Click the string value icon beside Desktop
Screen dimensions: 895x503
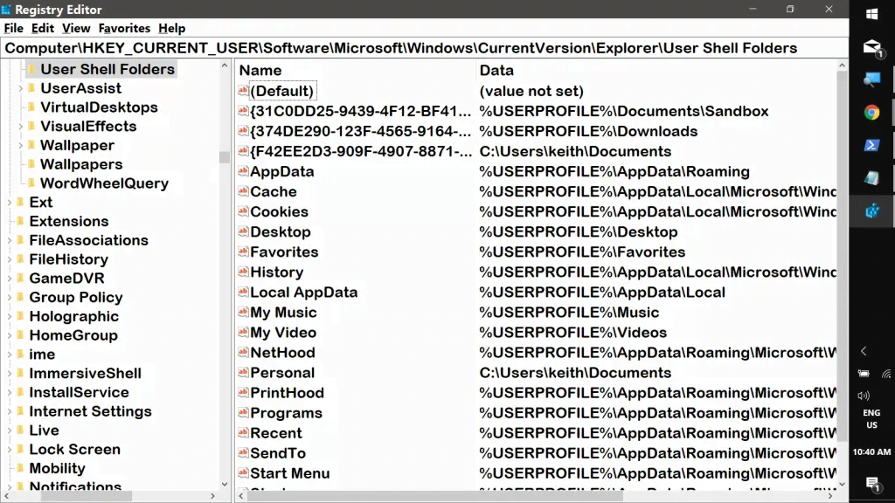[244, 232]
